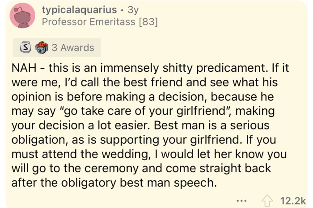Open typicalaquarius's Snoo avatar
The height and width of the screenshot is (208, 313).
[21, 16]
